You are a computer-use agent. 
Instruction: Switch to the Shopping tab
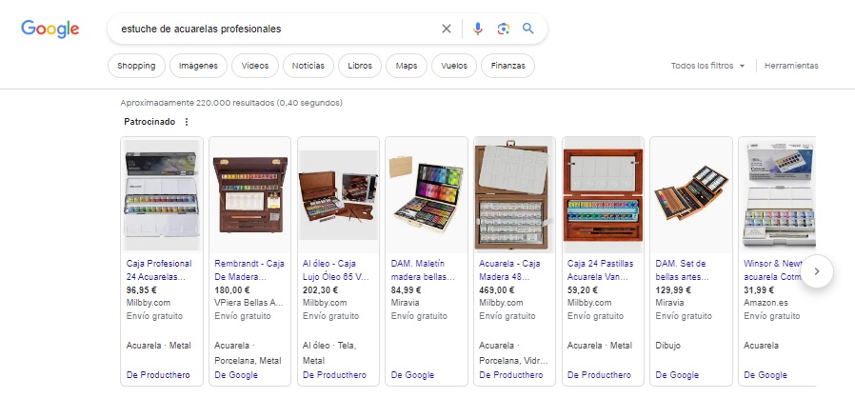136,66
